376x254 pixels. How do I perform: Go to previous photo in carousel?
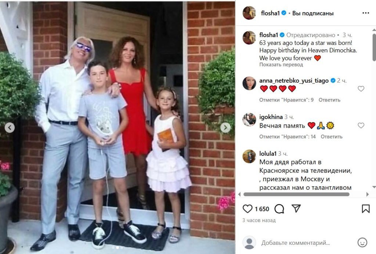pyautogui.click(x=10, y=128)
